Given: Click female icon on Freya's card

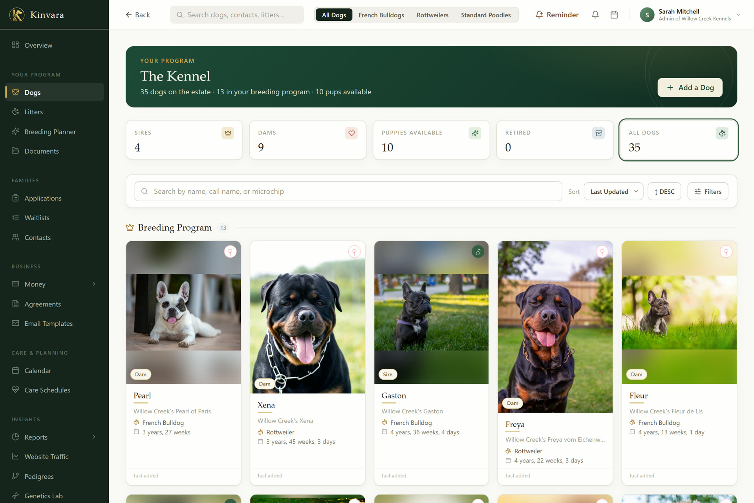Looking at the screenshot, I should click(602, 251).
